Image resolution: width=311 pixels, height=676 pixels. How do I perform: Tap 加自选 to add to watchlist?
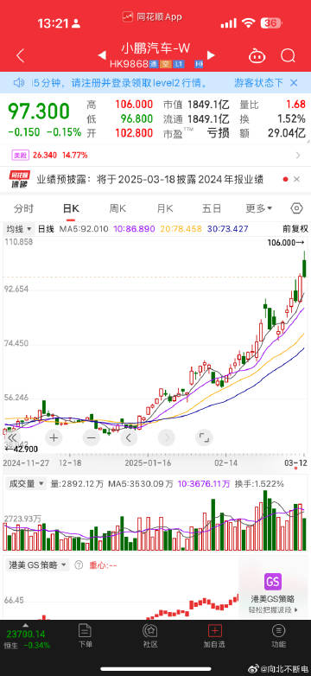pos(214,635)
